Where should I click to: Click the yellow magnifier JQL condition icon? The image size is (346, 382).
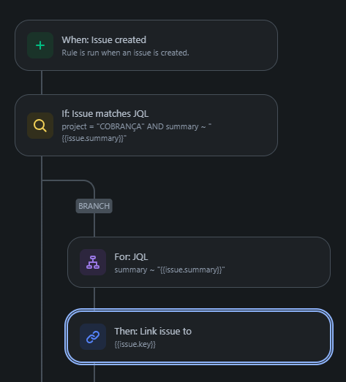coord(40,126)
